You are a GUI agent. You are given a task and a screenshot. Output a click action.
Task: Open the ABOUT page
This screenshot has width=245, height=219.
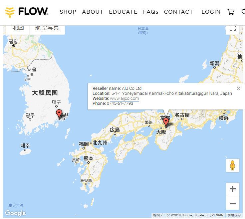click(x=93, y=12)
